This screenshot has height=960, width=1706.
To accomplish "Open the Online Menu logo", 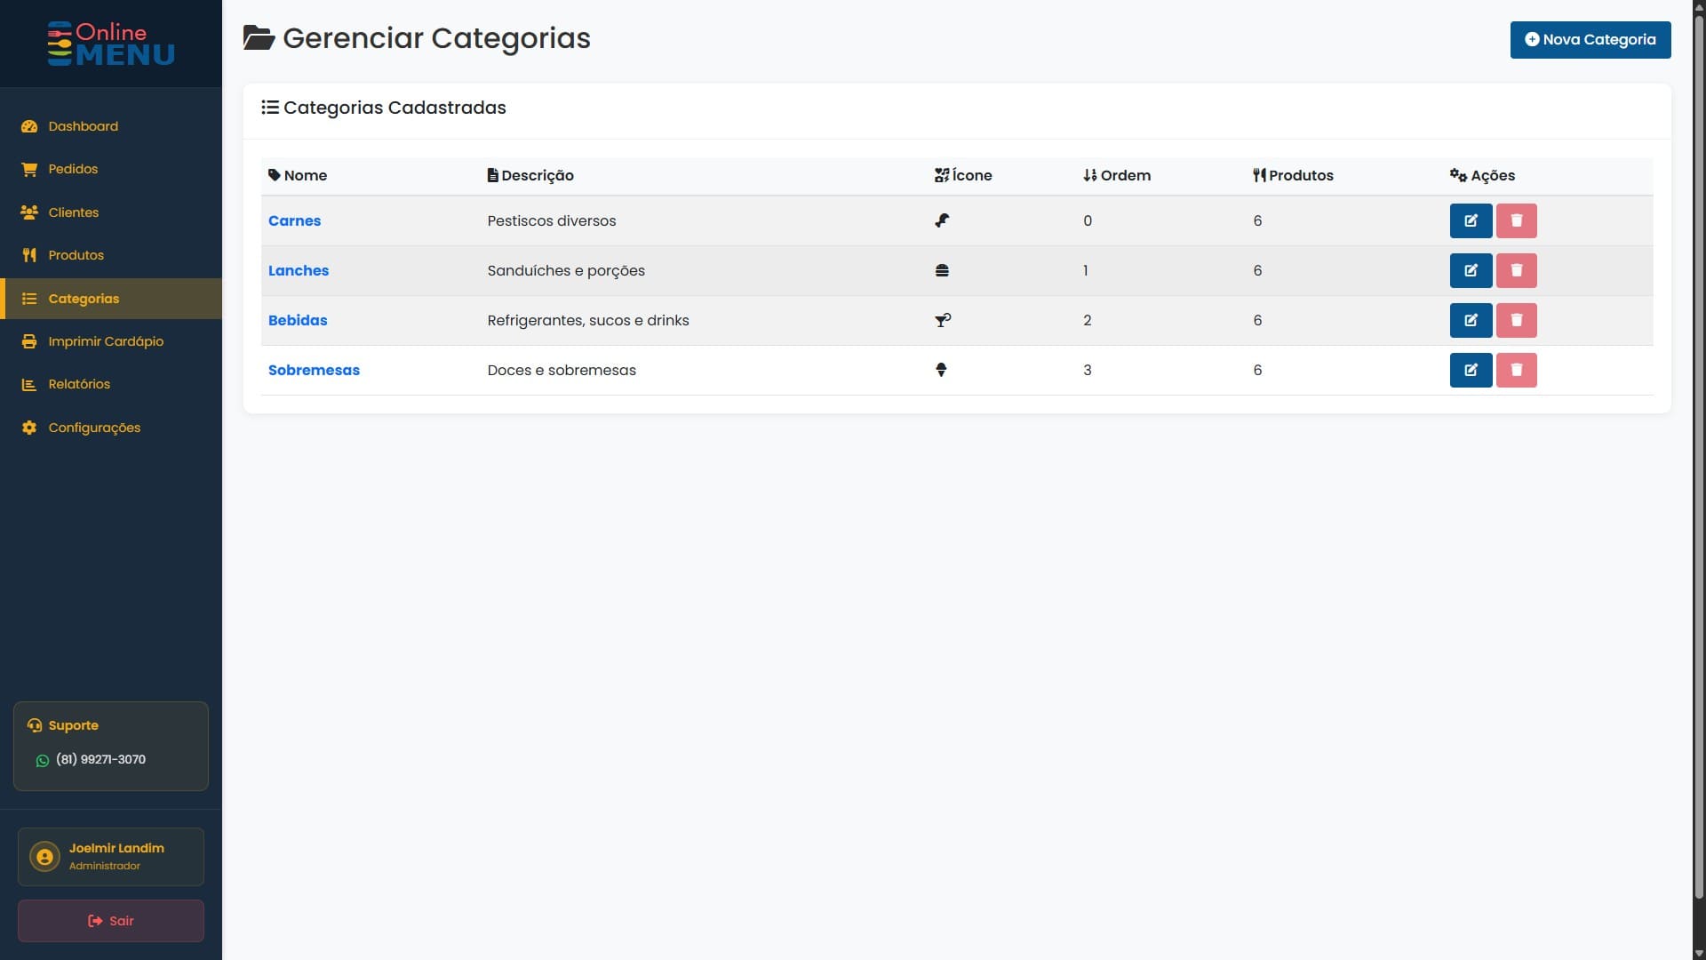I will point(110,43).
